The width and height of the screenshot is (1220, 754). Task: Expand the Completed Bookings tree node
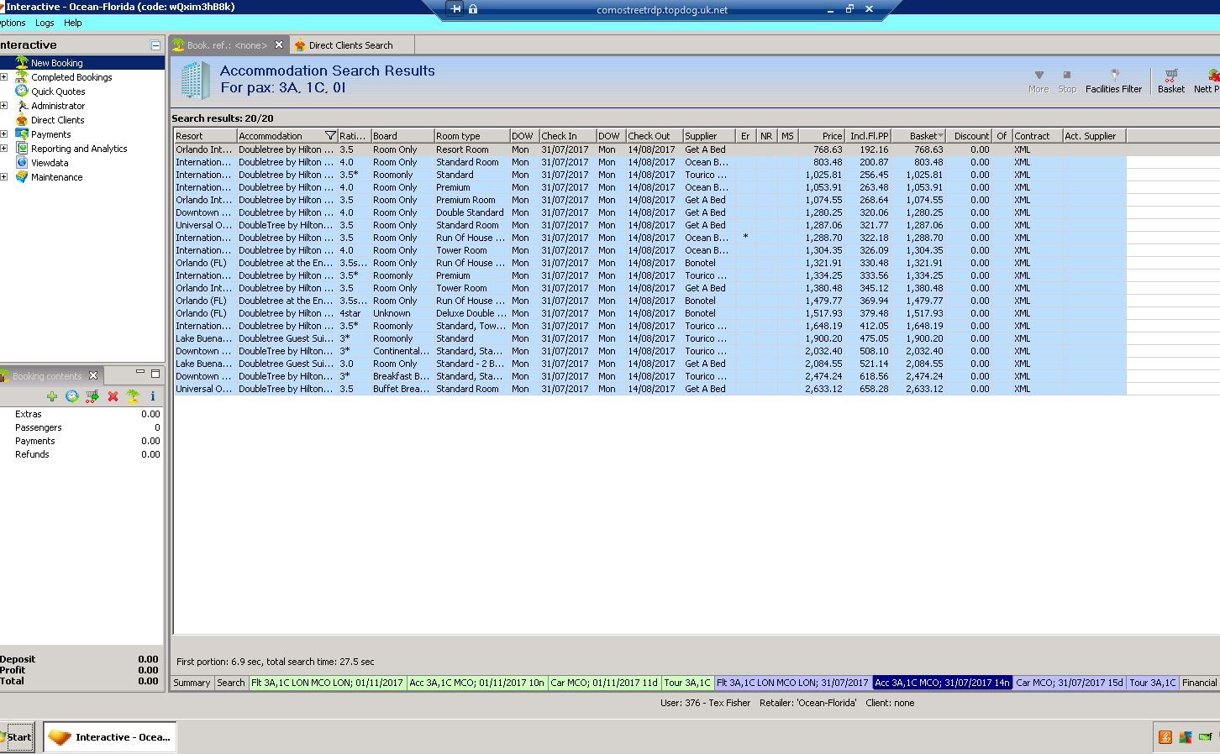click(x=4, y=77)
